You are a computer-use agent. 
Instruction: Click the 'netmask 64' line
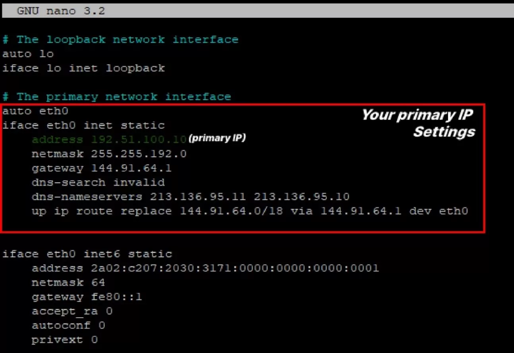(68, 282)
